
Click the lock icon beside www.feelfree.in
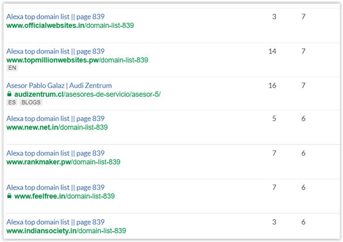pyautogui.click(x=9, y=196)
